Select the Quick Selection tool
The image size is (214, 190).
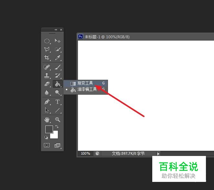click(58, 49)
